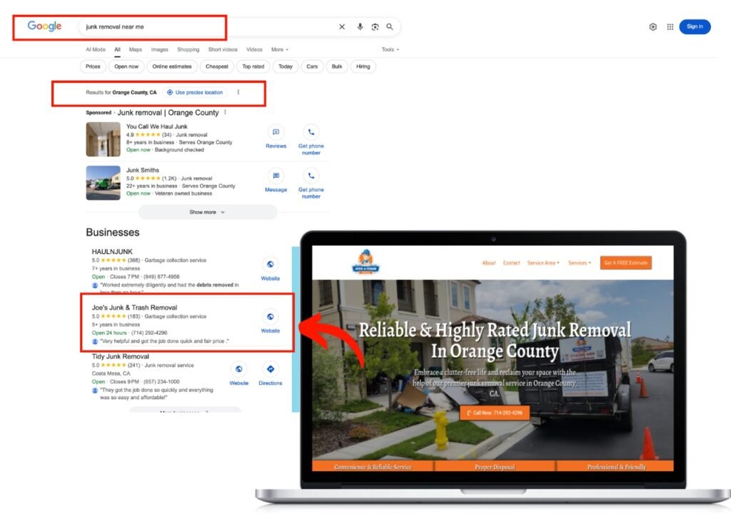Image resolution: width=731 pixels, height=514 pixels.
Task: Open the Shopping tab
Action: click(x=188, y=49)
